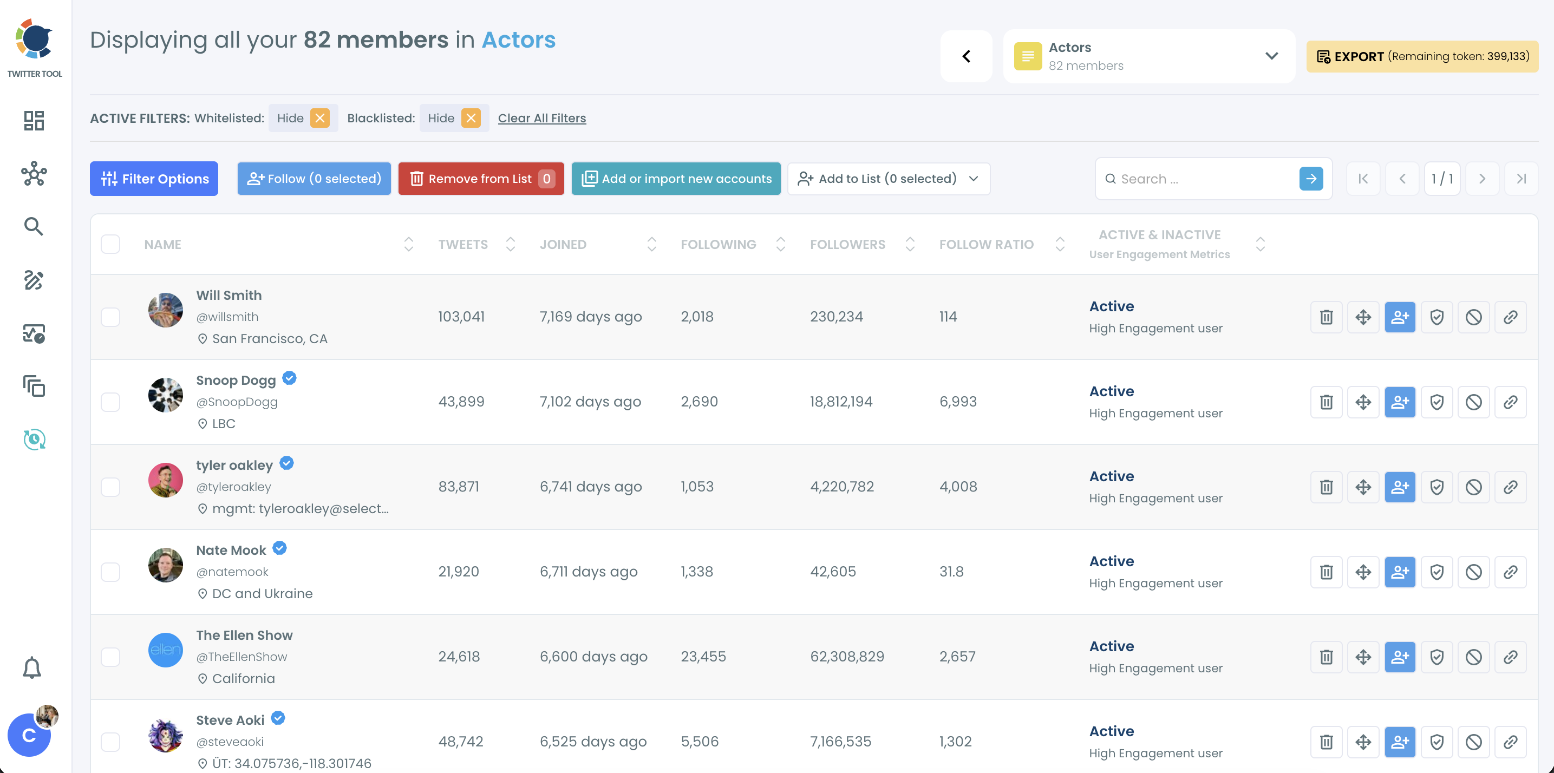
Task: Expand the Actors list dropdown
Action: (1148, 56)
